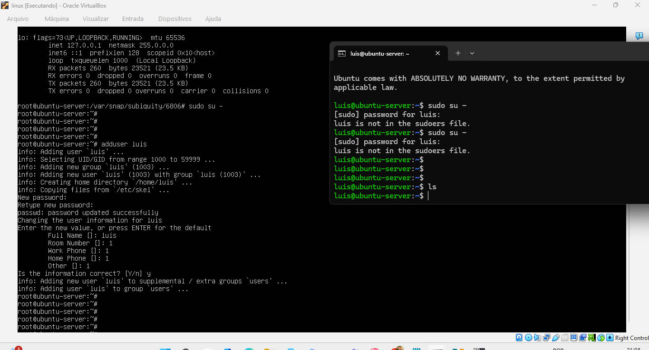
Task: Click the optical disc drive status icon
Action: 529,338
